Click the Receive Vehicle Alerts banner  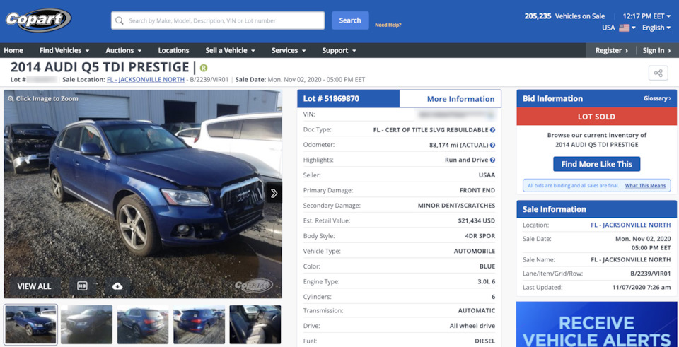(x=596, y=324)
